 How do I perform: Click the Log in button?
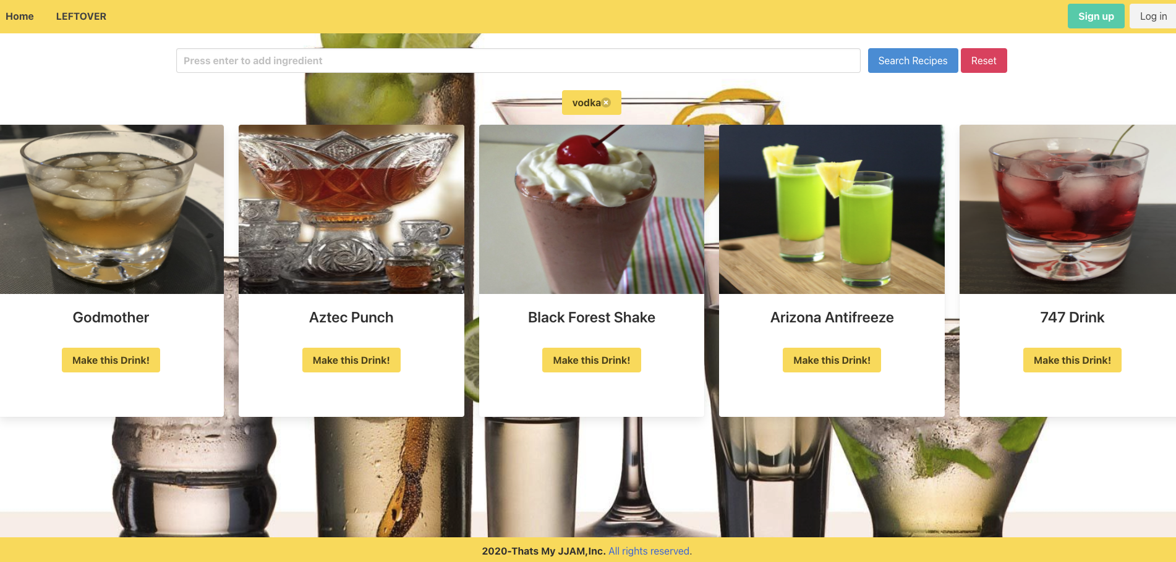[1153, 16]
